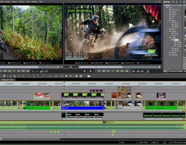This screenshot has width=186, height=145.
Task: Open dropdown beside Set Out icon
Action: (93, 72)
